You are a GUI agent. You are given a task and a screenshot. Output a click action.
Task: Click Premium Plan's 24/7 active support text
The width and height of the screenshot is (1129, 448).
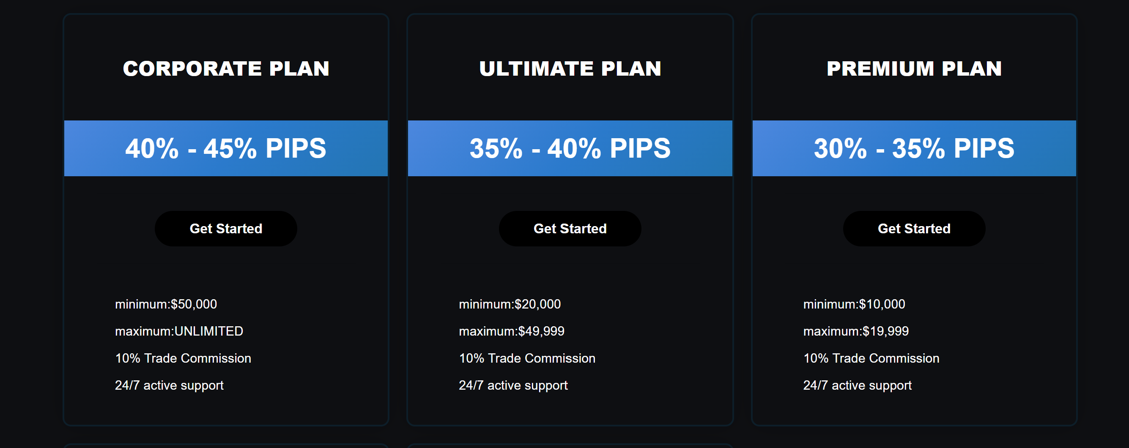(857, 386)
